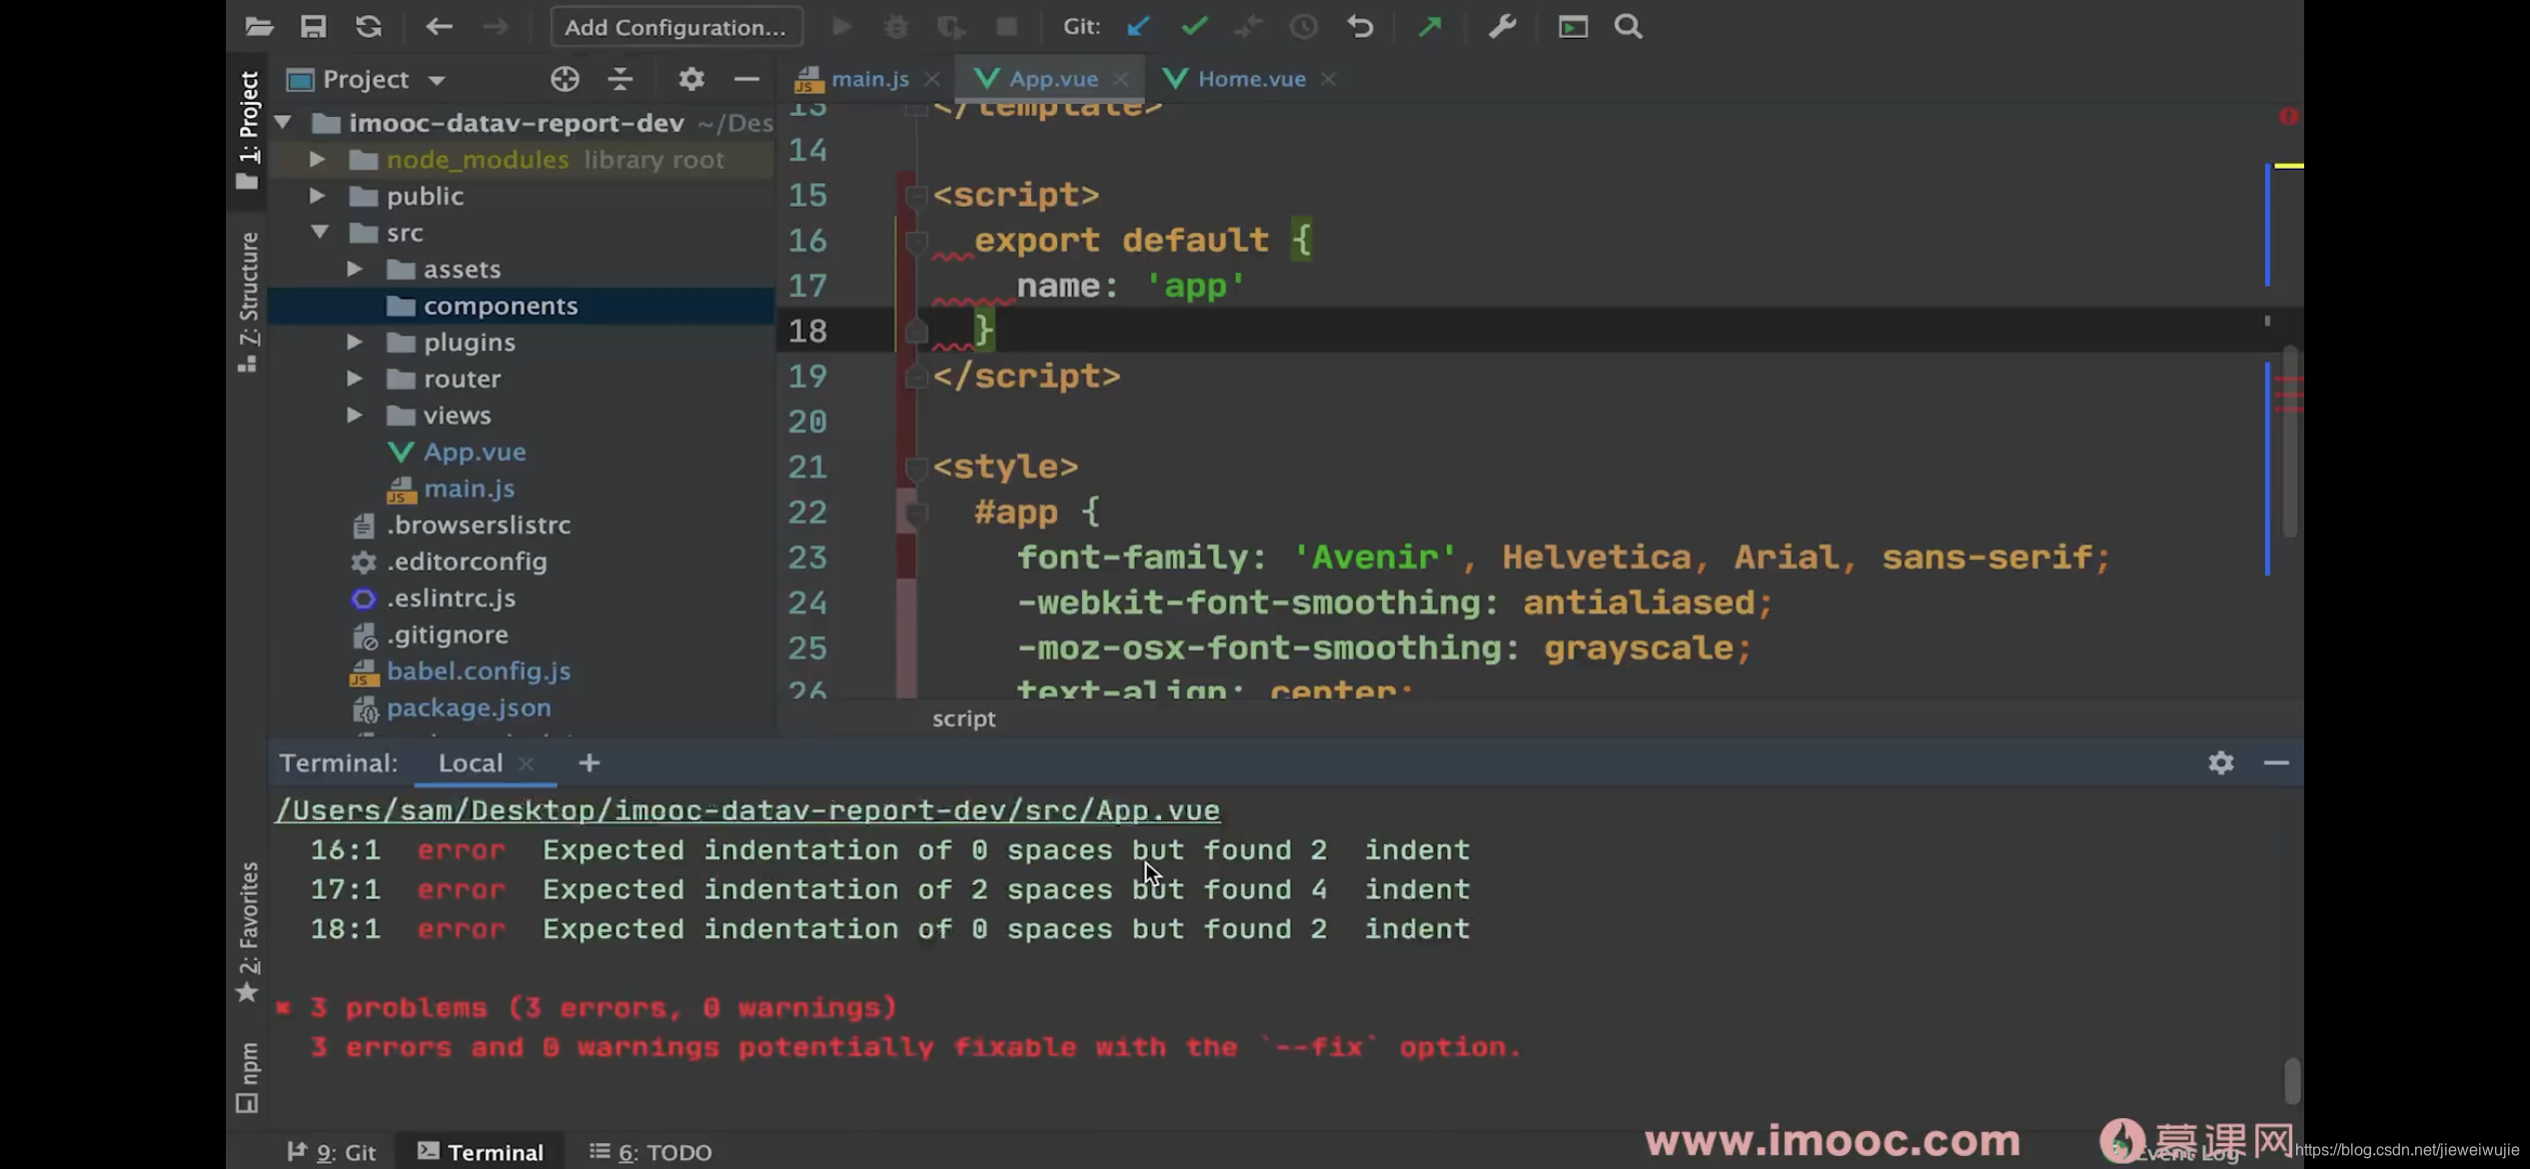The width and height of the screenshot is (2530, 1169).
Task: Expand the router folder
Action: [355, 379]
